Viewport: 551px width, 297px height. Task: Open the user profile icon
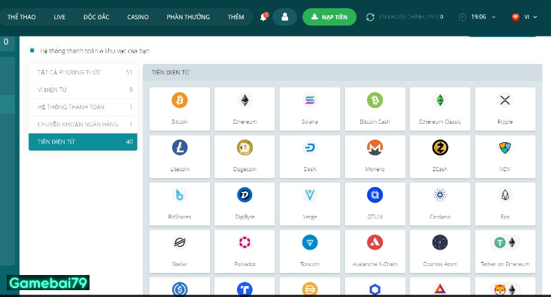coord(284,16)
